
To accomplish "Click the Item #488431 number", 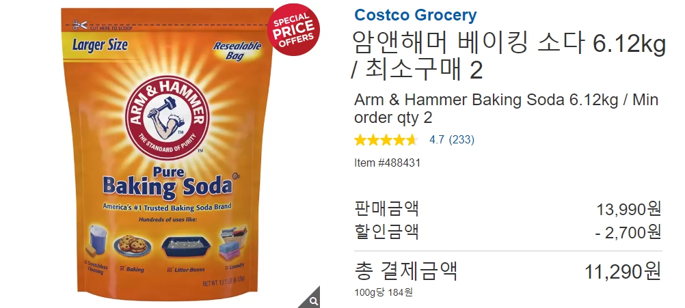I will (387, 163).
